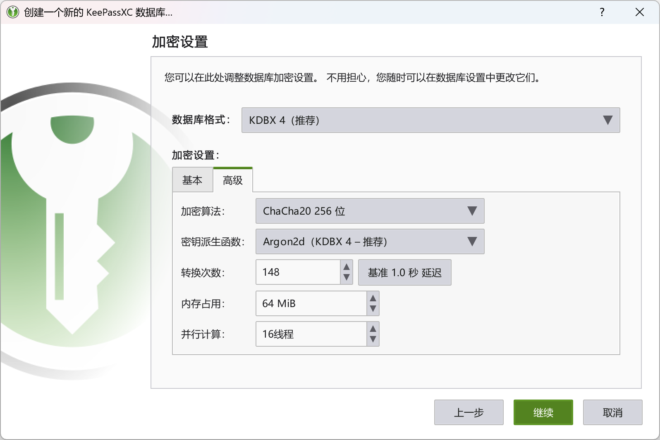The image size is (660, 440).
Task: Click the 密钥派生函数 label
Action: tap(213, 242)
